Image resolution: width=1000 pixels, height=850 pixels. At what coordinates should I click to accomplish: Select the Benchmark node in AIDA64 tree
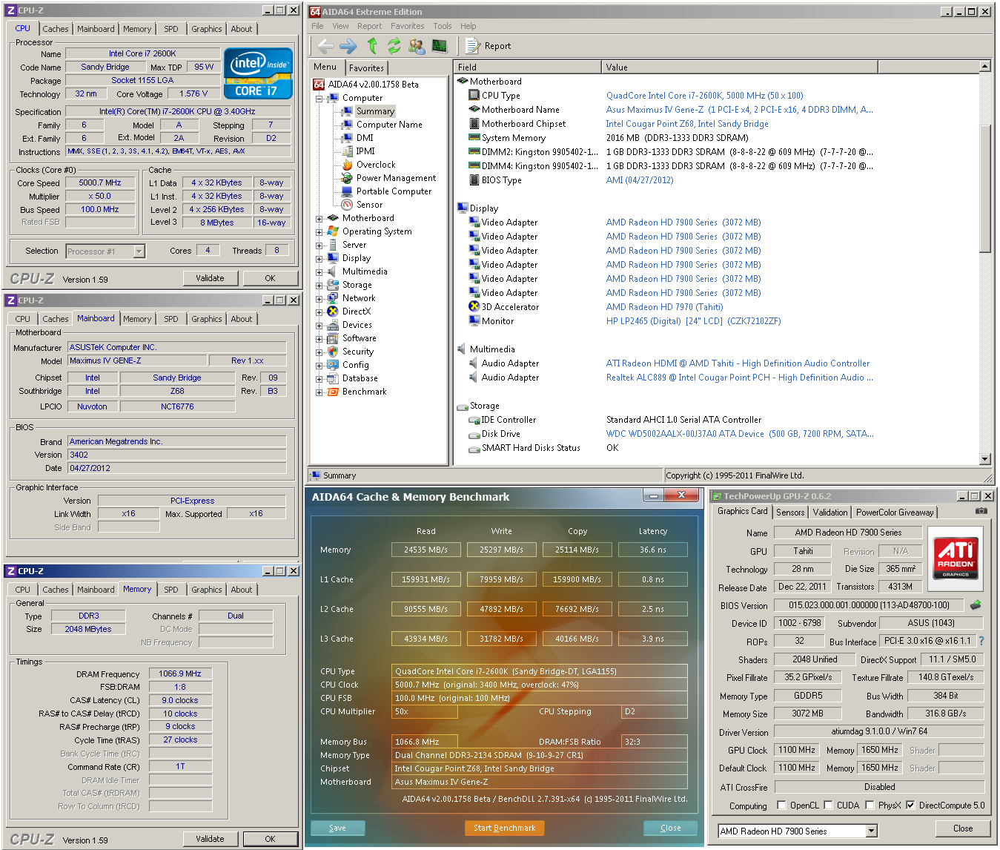pos(357,392)
